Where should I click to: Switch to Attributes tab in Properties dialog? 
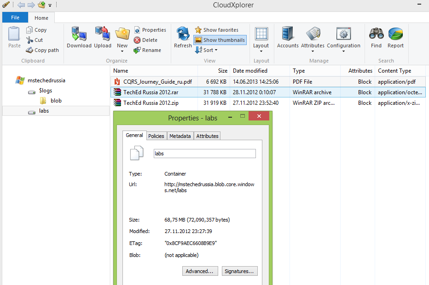(x=207, y=136)
